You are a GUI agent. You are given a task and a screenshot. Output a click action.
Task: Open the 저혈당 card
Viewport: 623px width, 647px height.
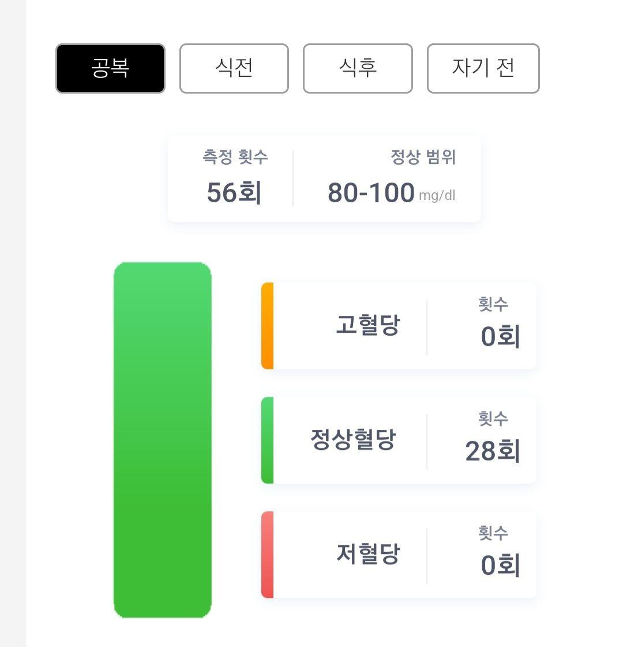click(x=399, y=555)
